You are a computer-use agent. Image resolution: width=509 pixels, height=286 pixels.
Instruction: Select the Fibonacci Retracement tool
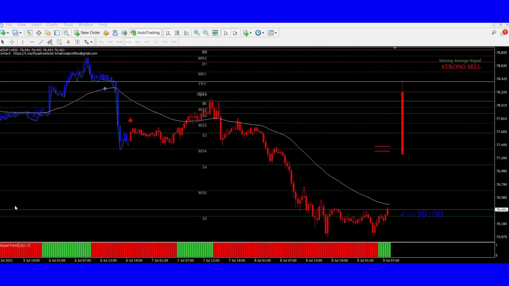[x=59, y=42]
